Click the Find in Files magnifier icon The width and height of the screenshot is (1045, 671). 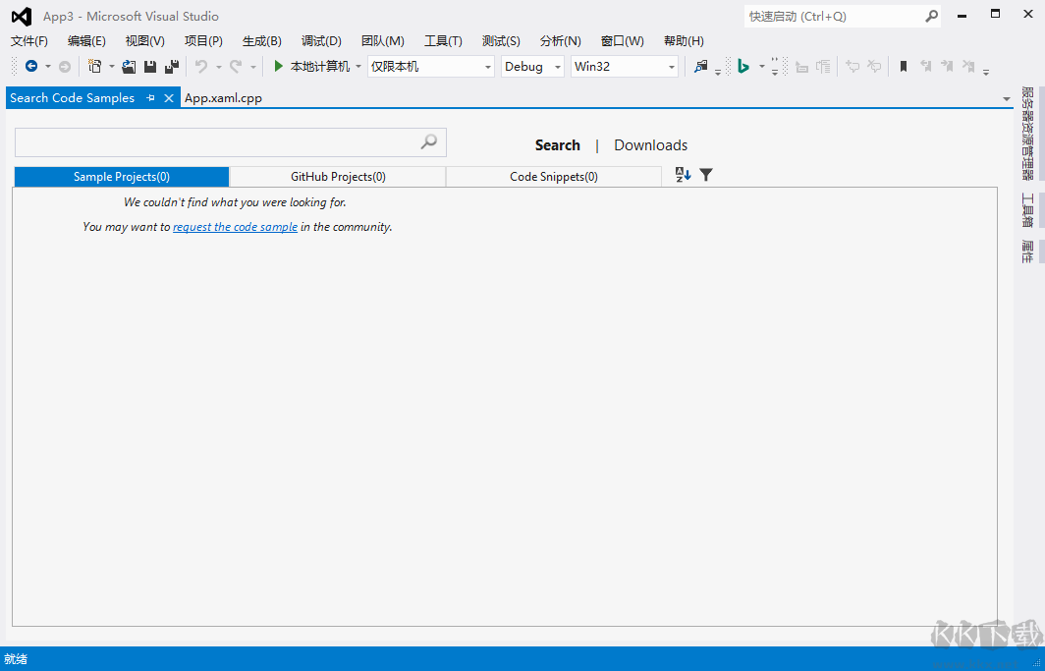coord(699,66)
